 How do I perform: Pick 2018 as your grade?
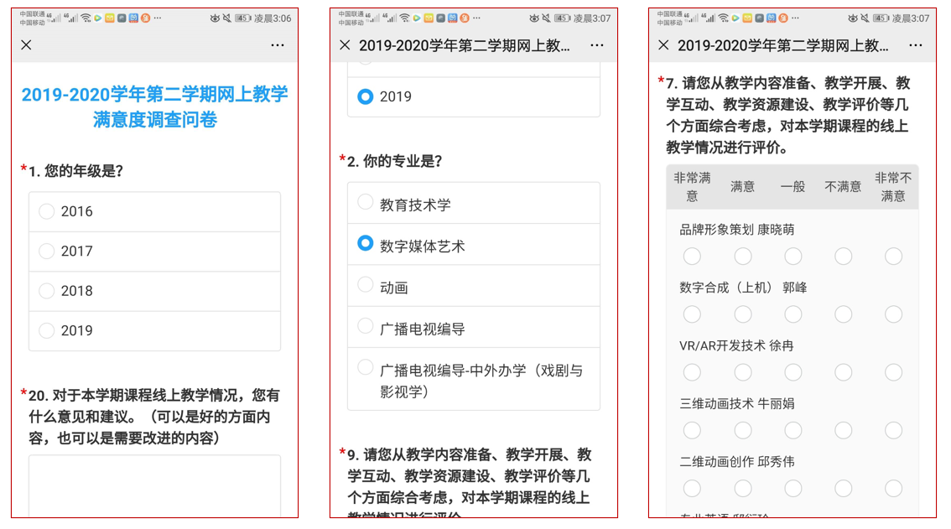pyautogui.click(x=47, y=291)
